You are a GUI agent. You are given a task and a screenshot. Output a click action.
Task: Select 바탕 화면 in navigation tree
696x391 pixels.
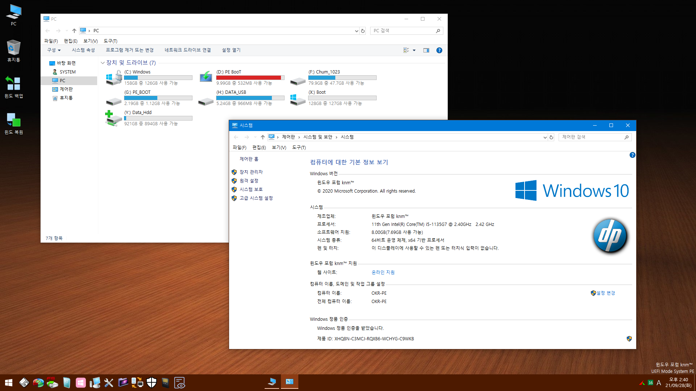(66, 63)
